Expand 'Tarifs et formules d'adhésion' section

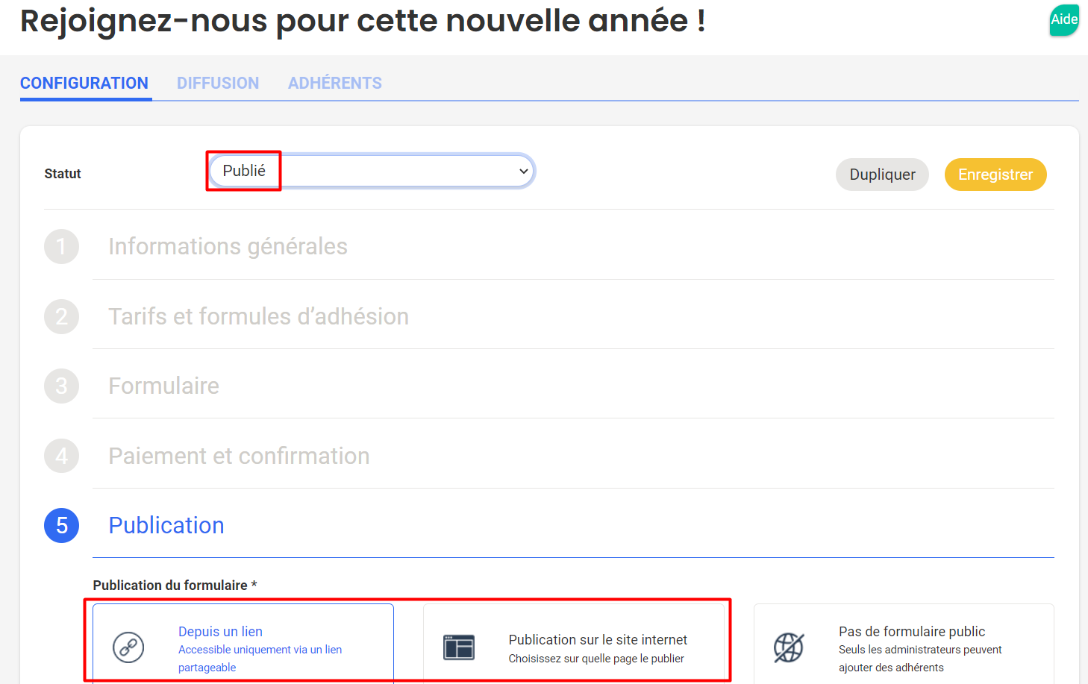coord(258,316)
